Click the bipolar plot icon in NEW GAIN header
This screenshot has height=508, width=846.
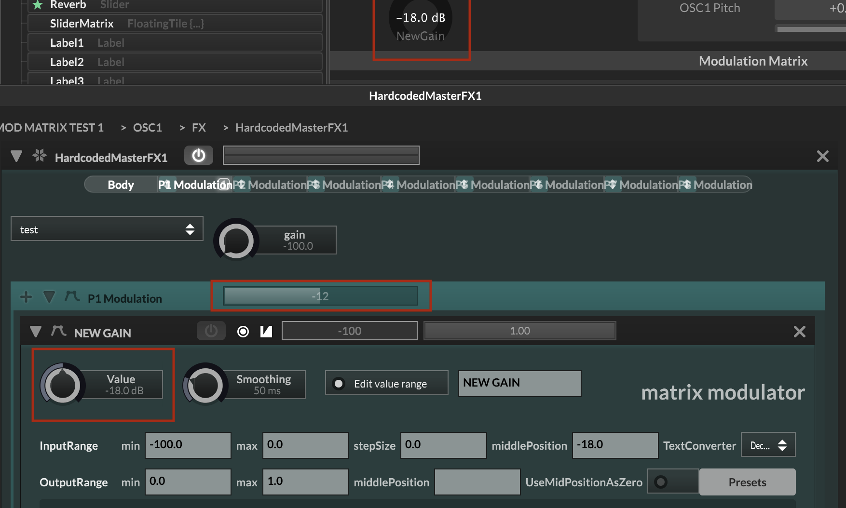(266, 331)
